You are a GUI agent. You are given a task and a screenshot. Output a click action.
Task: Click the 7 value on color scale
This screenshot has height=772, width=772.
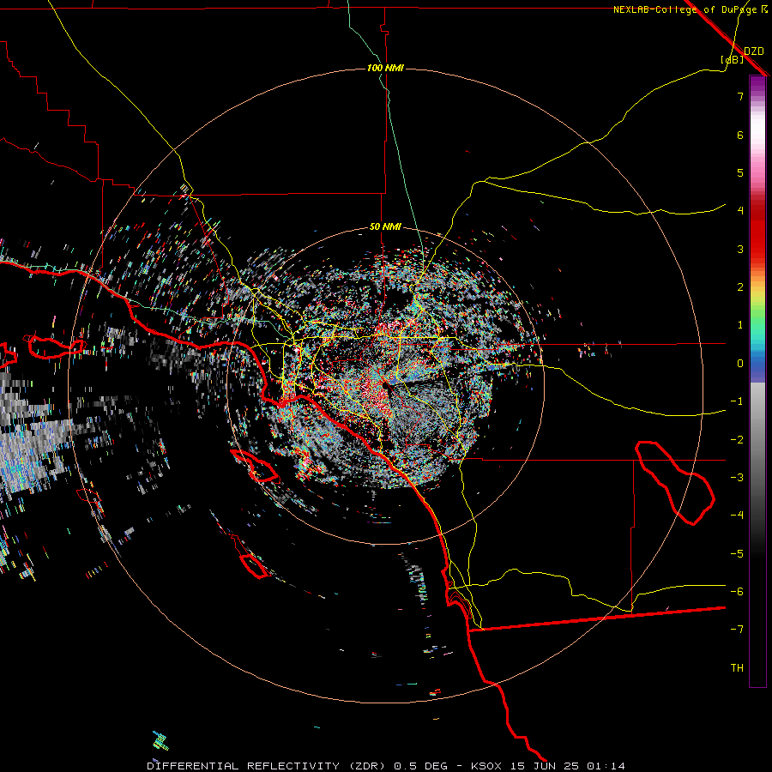pos(740,96)
